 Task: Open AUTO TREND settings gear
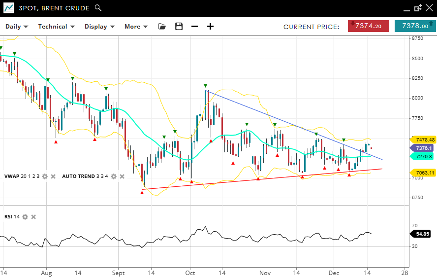(113, 176)
